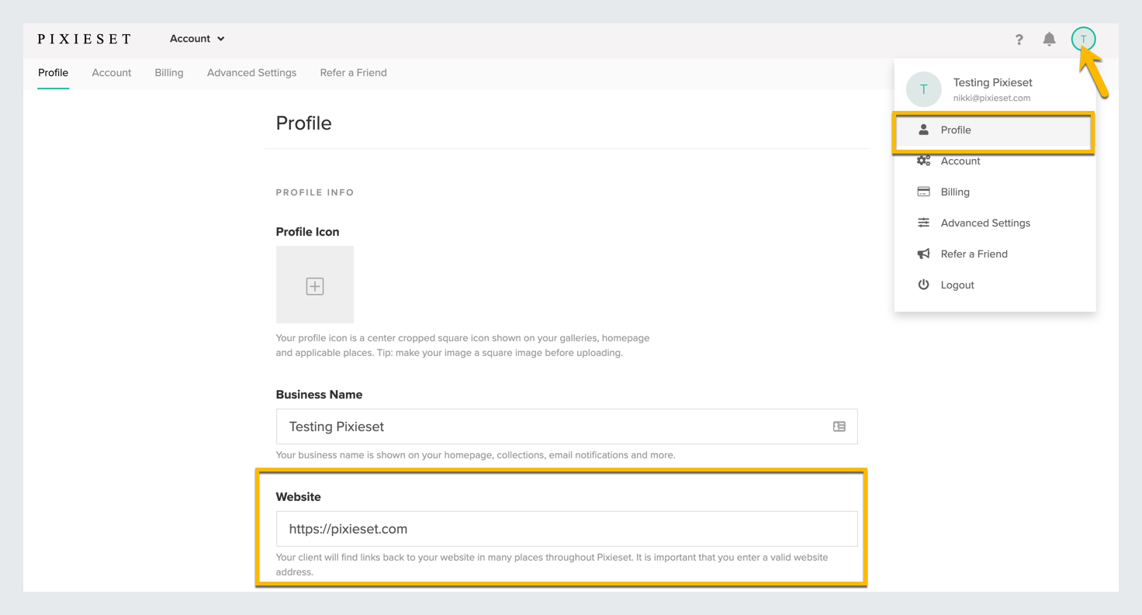Viewport: 1142px width, 615px height.
Task: Click the nikki@pixieset.com email text
Action: (991, 98)
